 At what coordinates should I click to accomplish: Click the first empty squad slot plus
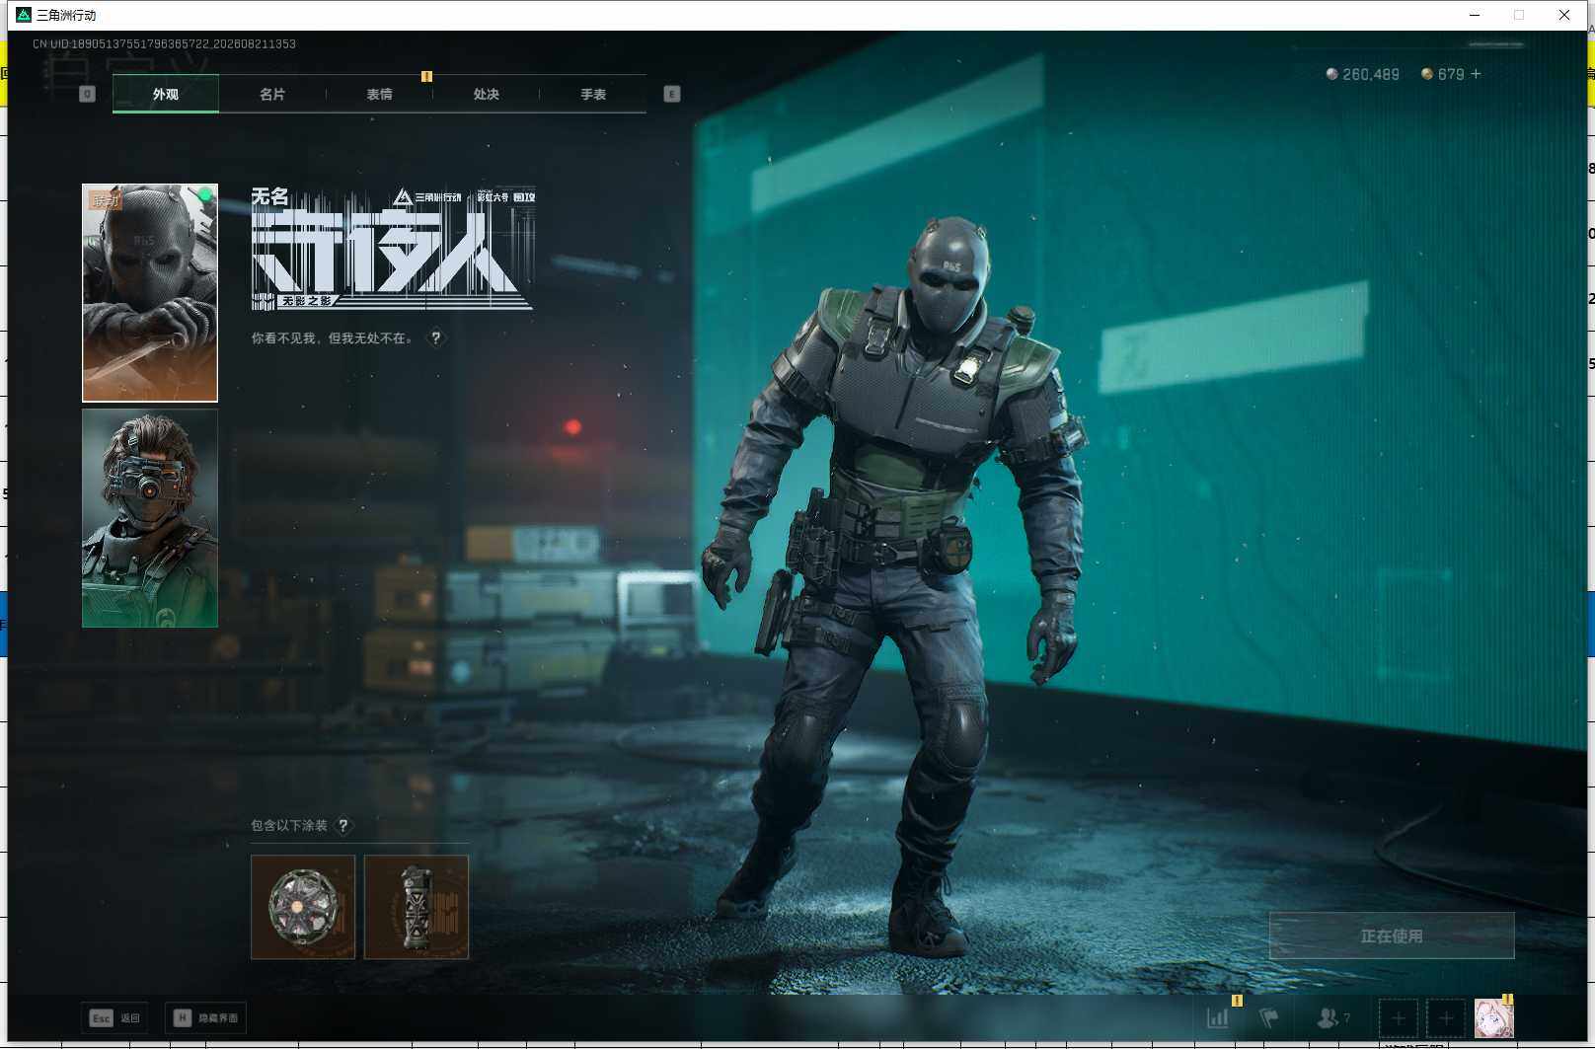click(1399, 1018)
